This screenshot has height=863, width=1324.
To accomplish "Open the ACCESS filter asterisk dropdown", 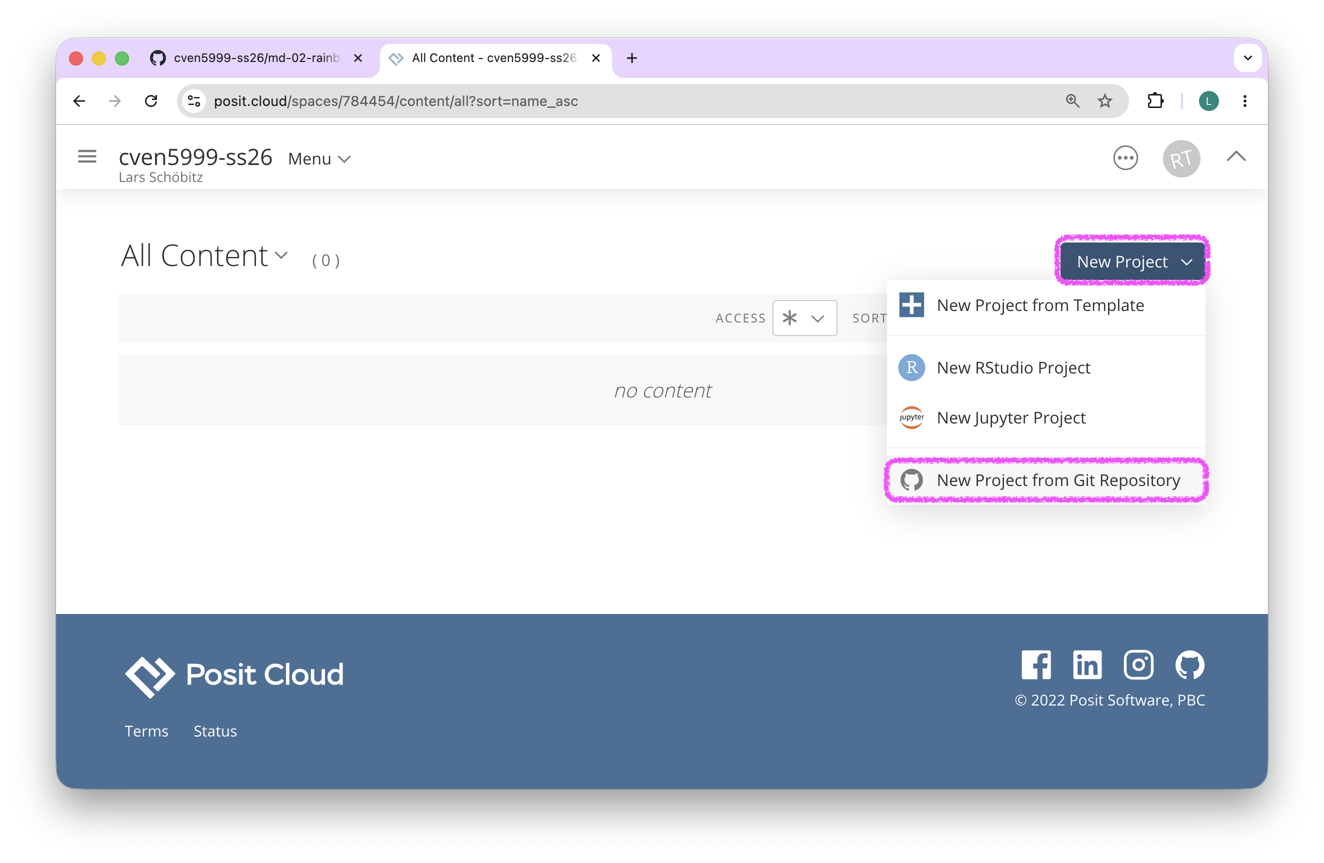I will [804, 317].
